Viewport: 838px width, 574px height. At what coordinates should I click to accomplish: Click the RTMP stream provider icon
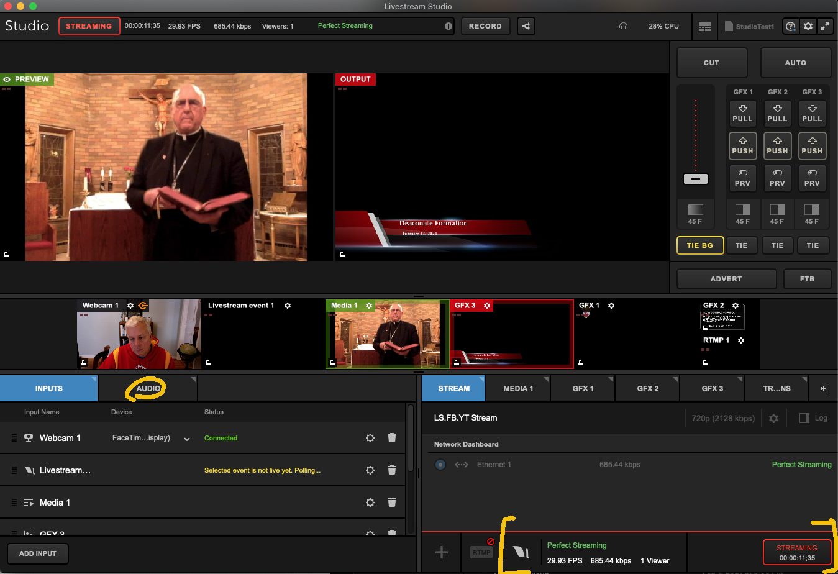(481, 552)
